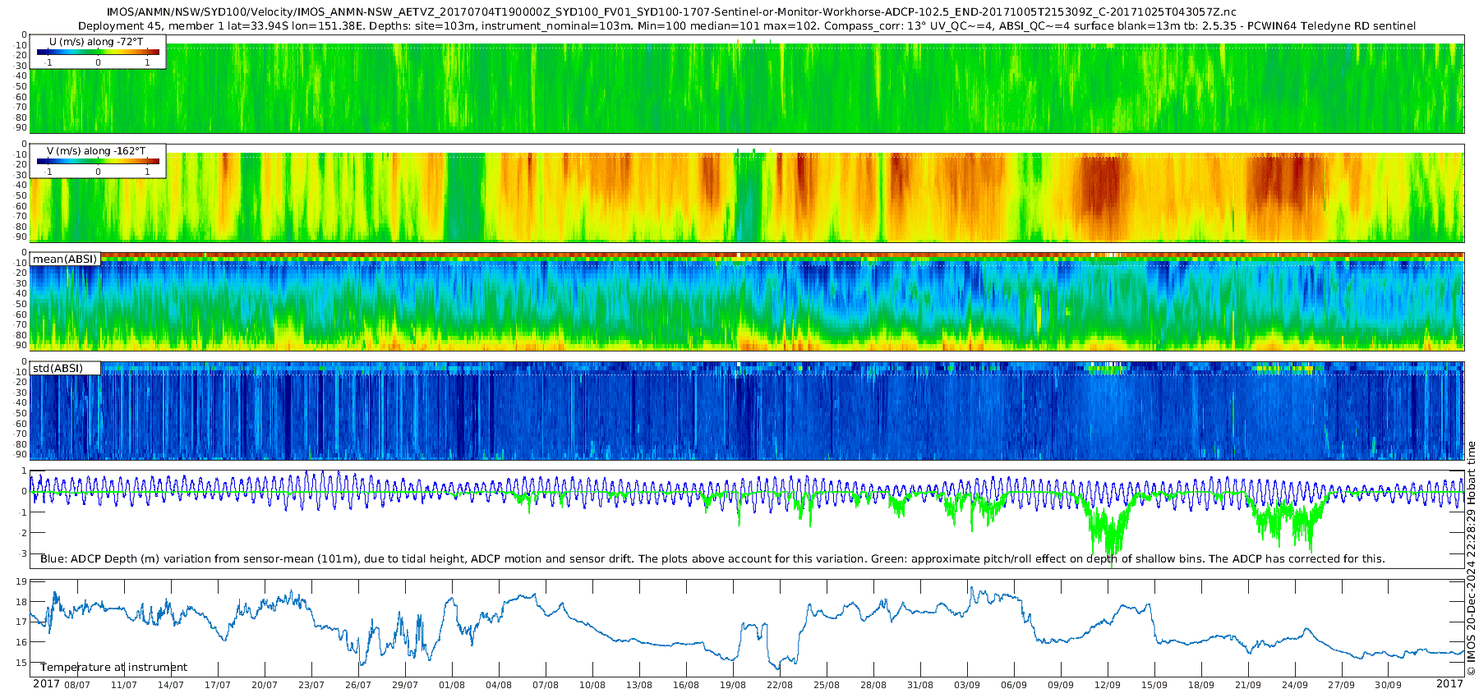Click the std(ABSI) panel label
The image size is (1479, 698).
pyautogui.click(x=58, y=369)
